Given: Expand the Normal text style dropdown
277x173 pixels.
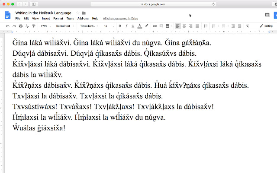Looking at the screenshot, I should pos(65,26).
